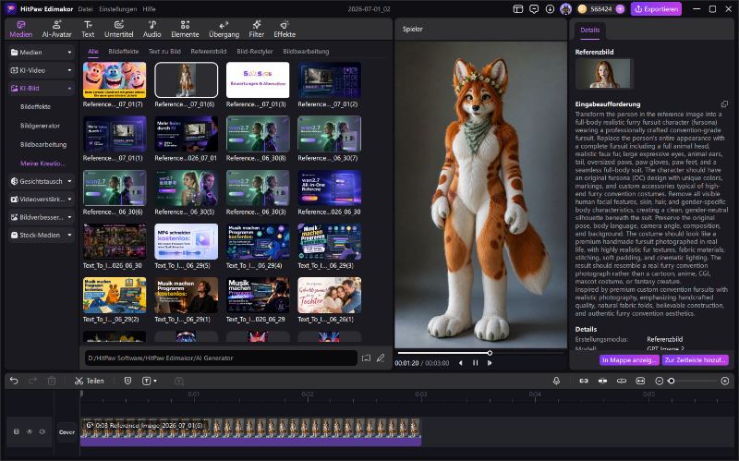The width and height of the screenshot is (739, 461).
Task: Open the download center icon in title bar
Action: (x=550, y=9)
